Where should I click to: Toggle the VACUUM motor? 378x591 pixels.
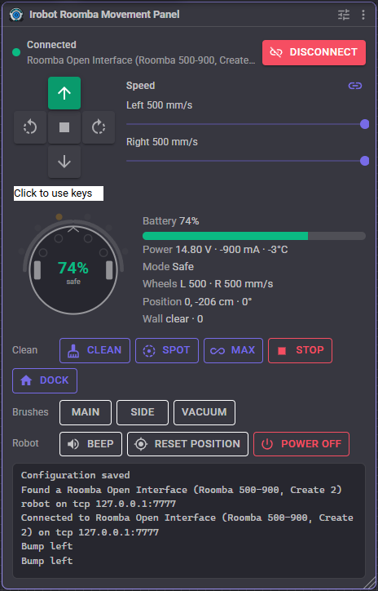point(204,412)
